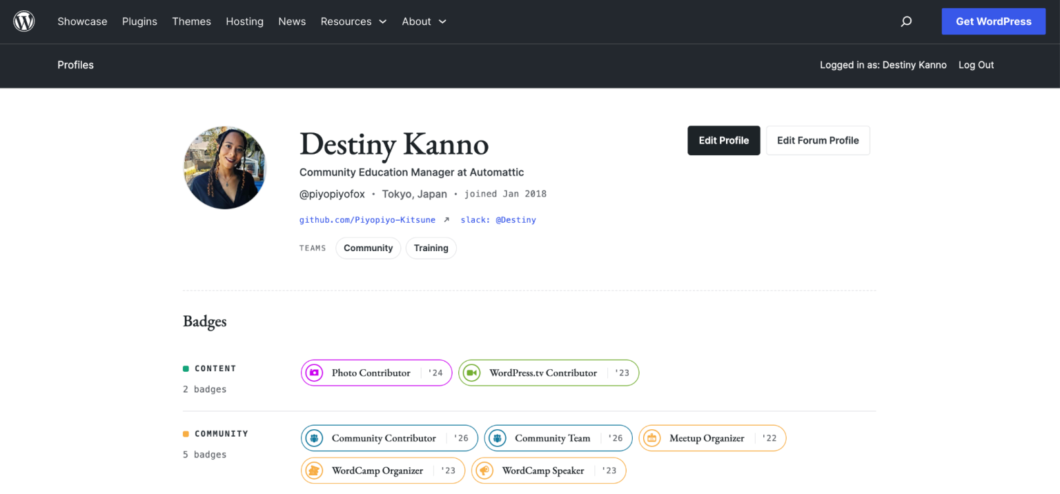Image resolution: width=1060 pixels, height=494 pixels.
Task: Click the Destiny Kanno name heading
Action: click(x=394, y=144)
